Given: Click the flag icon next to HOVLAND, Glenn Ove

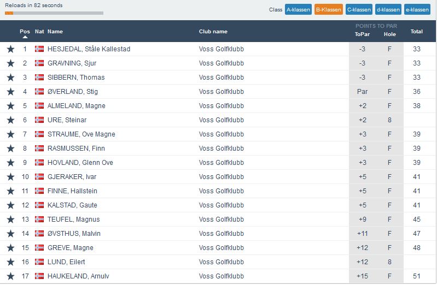Looking at the screenshot, I should (x=39, y=163).
